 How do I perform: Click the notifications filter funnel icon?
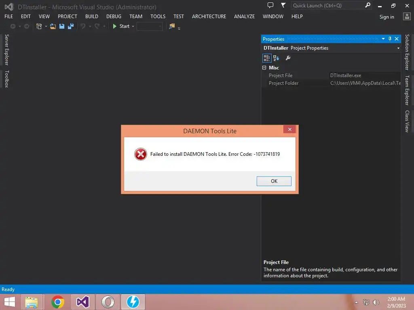[x=283, y=5]
